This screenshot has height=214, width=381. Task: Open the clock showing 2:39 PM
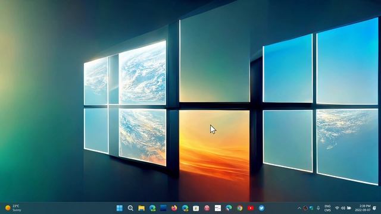pyautogui.click(x=363, y=208)
